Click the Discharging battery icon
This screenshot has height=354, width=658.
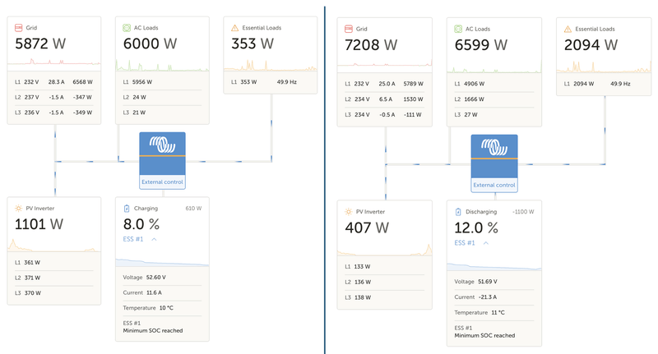pos(458,212)
